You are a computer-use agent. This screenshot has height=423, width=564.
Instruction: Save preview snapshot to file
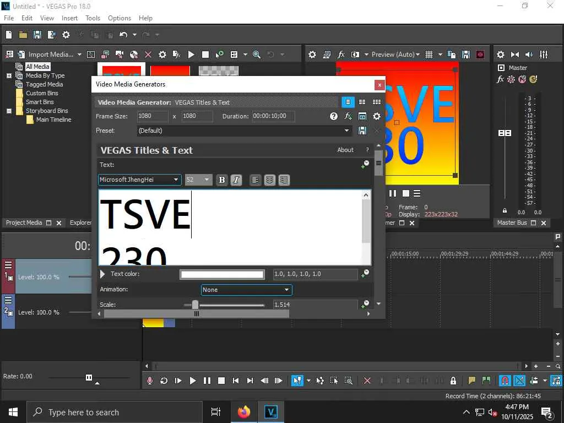click(466, 55)
